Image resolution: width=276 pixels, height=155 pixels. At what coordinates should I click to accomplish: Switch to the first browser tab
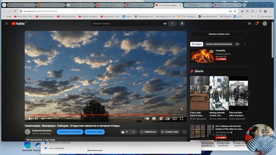point(21,5)
